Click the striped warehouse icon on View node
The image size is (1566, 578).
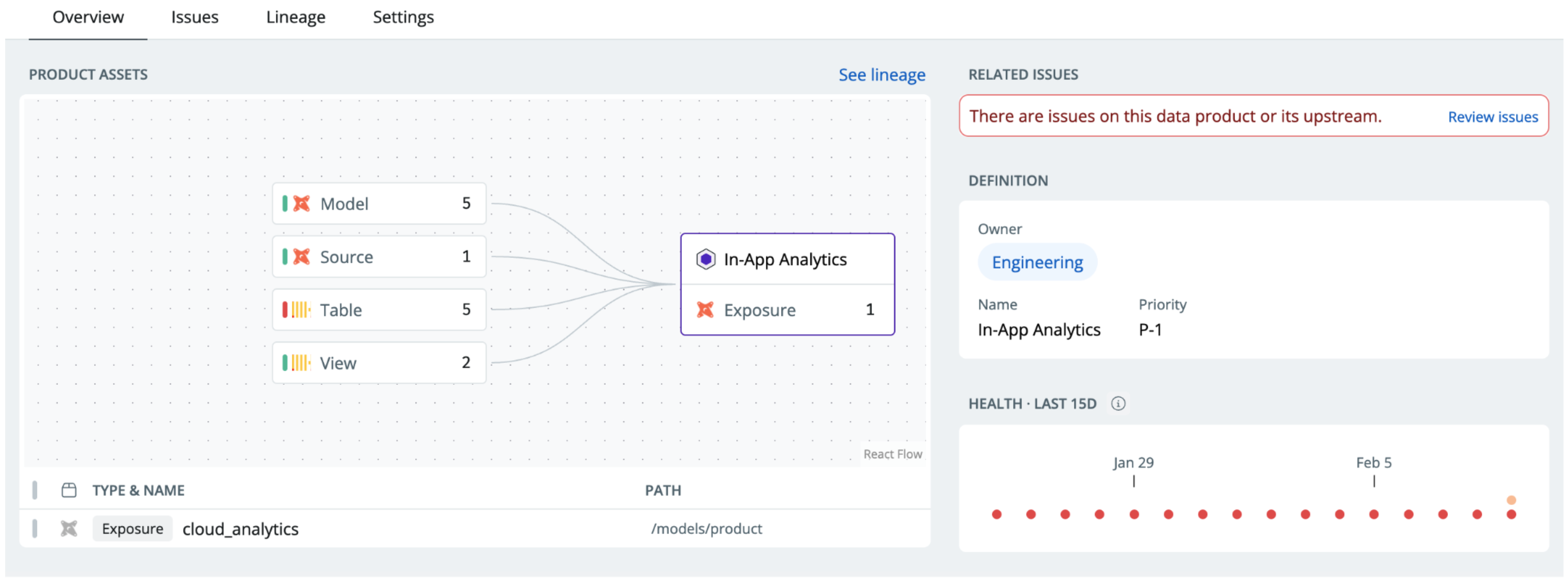[x=301, y=363]
